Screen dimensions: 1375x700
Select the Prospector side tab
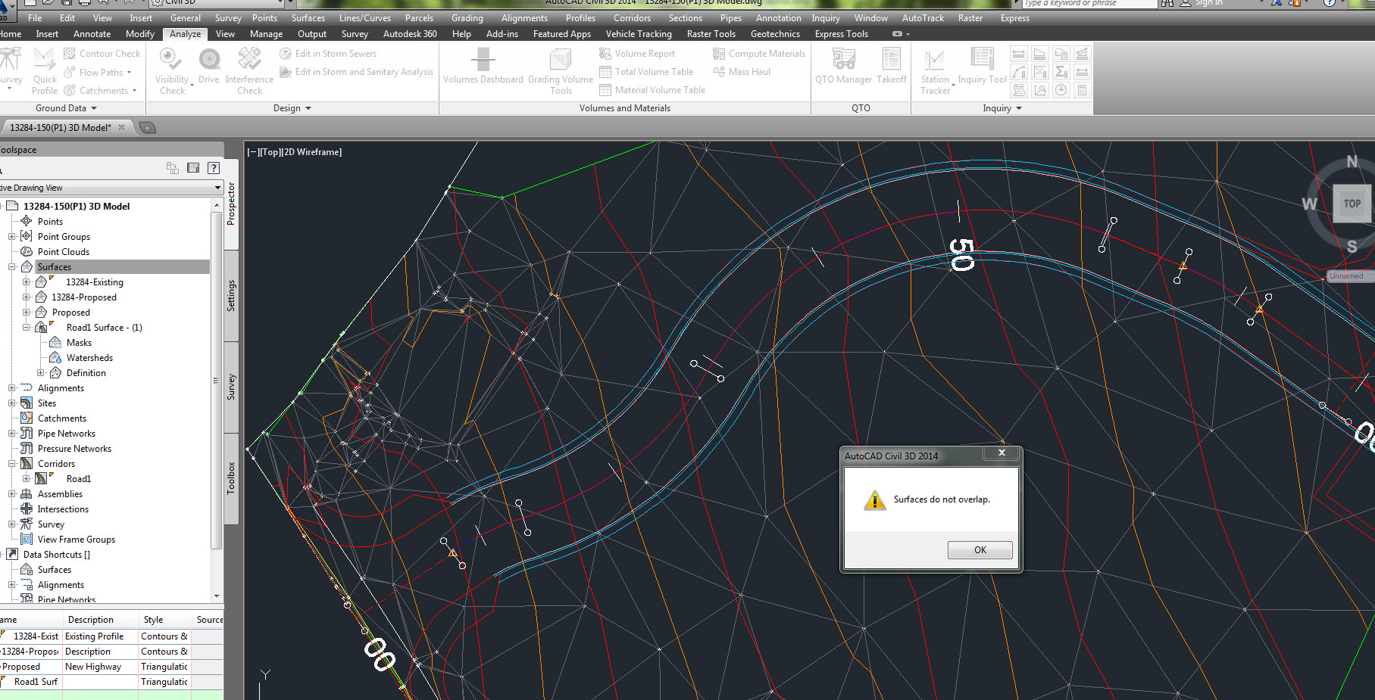[232, 204]
